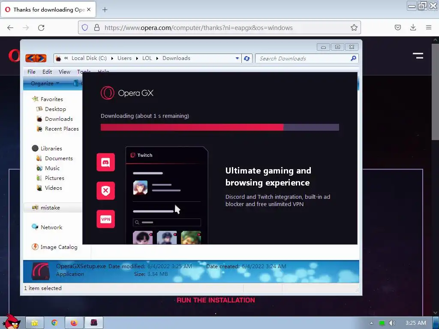
Task: Select the Thanks for downloading Opera tab
Action: pyautogui.click(x=49, y=9)
